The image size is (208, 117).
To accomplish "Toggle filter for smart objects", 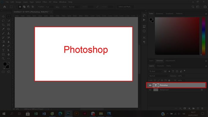I will [x=181, y=71].
